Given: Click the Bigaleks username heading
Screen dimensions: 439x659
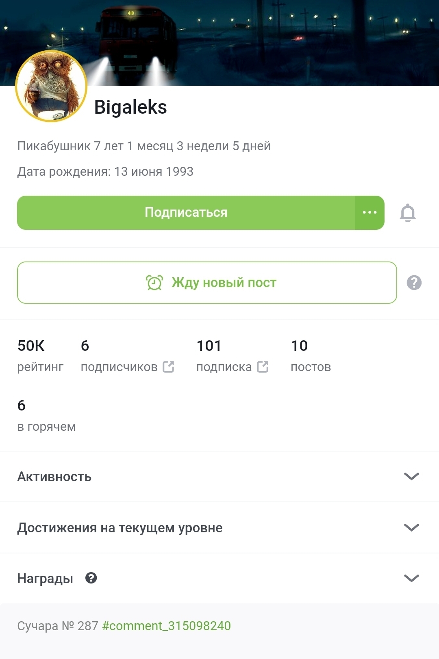Looking at the screenshot, I should pos(130,107).
